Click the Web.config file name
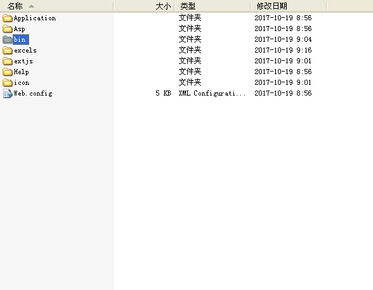The height and width of the screenshot is (290, 373). tap(33, 94)
